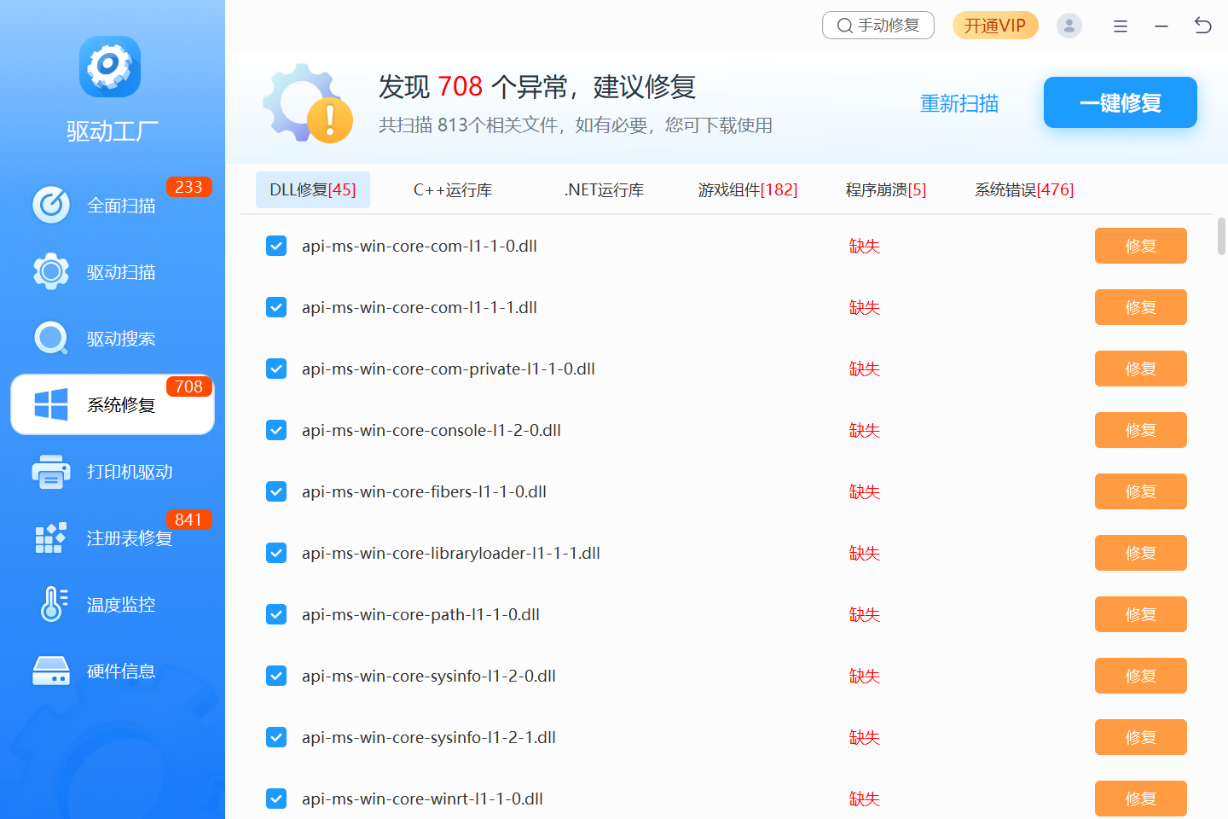1228x819 pixels.
Task: Click 缺失 status of api-ms-win-core-path-l1-1-0.dll
Action: pyautogui.click(x=865, y=614)
